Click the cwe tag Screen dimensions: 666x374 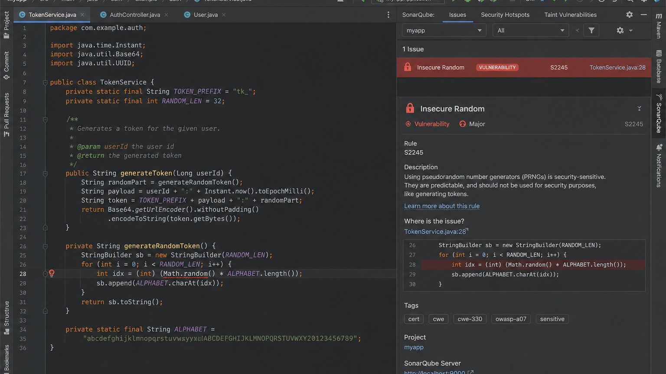(x=438, y=319)
